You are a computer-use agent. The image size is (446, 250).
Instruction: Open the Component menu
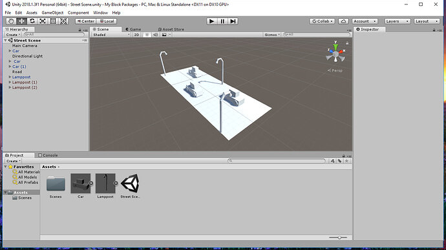[78, 13]
